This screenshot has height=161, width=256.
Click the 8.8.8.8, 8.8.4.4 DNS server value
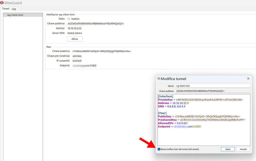(x=74, y=33)
